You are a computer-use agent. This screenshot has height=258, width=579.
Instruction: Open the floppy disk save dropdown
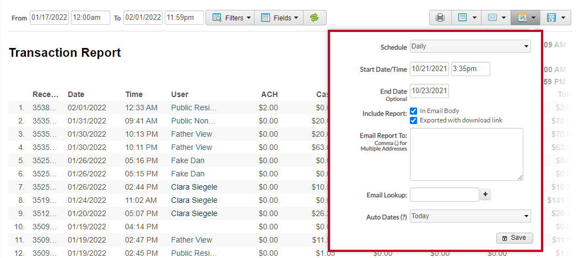[556, 18]
